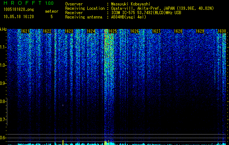
Task: Click the date stamp 10.05.18 16:20
Action: tap(19, 17)
